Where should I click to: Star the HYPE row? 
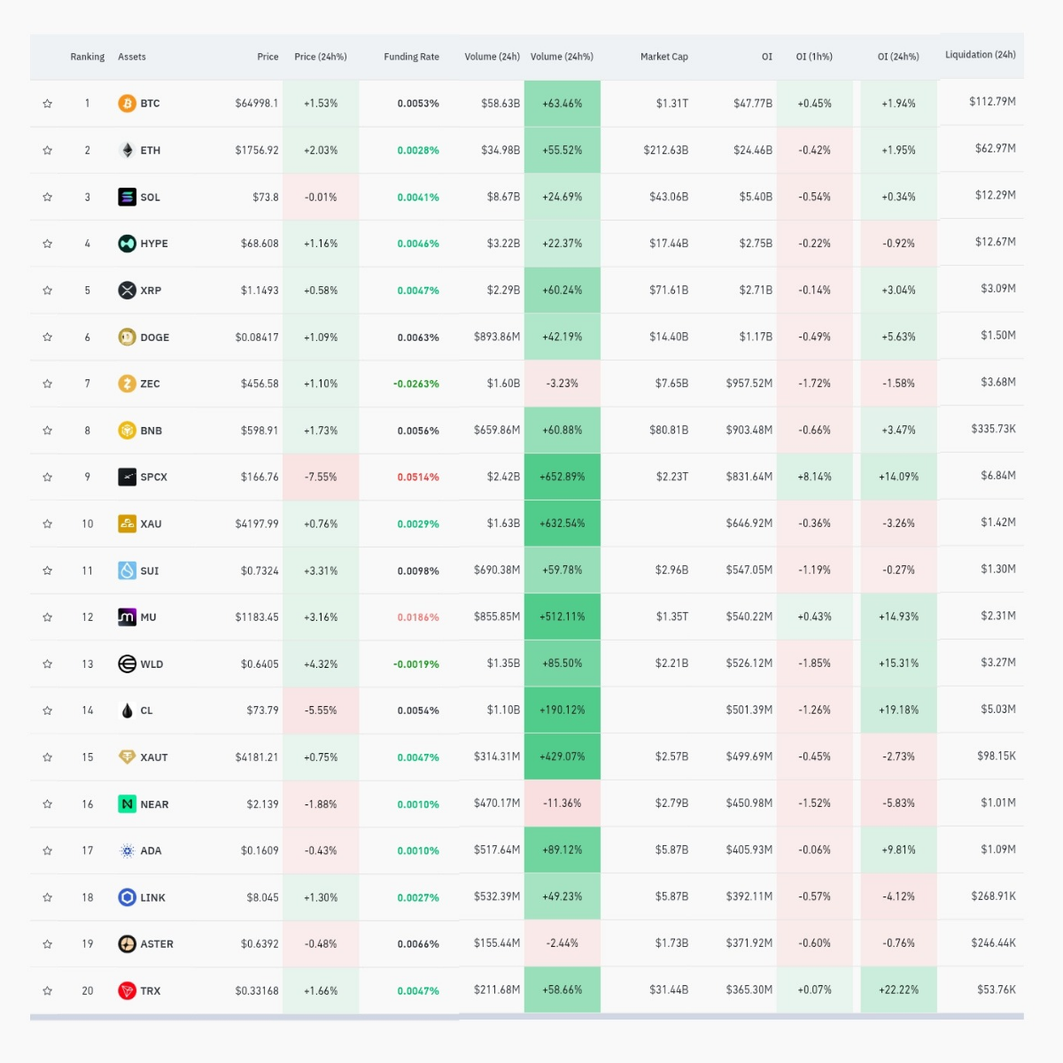tap(47, 244)
